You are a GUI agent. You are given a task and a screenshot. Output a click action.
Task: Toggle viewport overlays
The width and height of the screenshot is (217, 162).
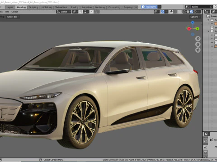coord(171,12)
